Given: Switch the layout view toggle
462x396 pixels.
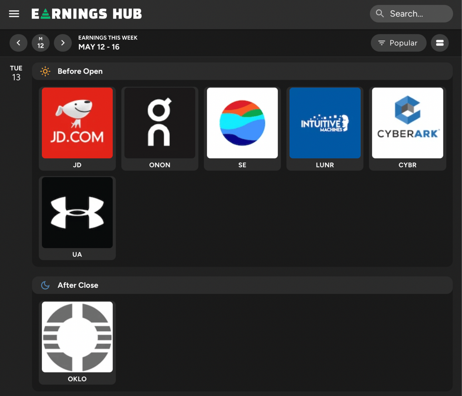Looking at the screenshot, I should coord(440,43).
